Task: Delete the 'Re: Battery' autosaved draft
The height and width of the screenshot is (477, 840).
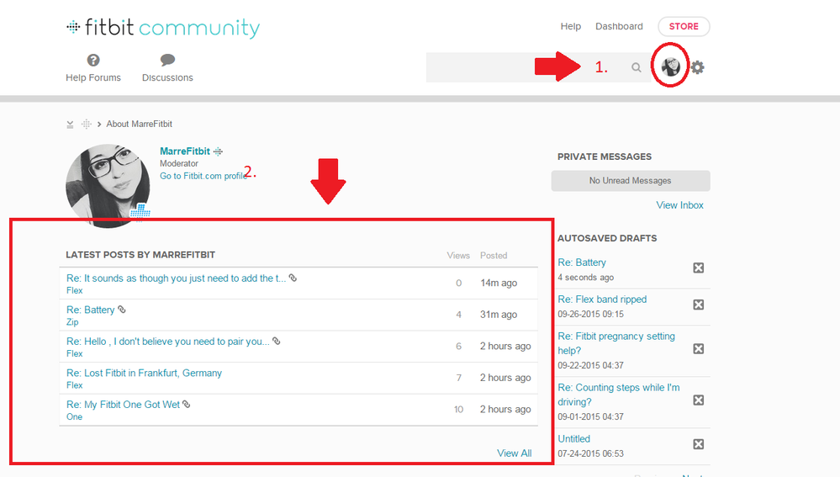Action: (x=698, y=268)
